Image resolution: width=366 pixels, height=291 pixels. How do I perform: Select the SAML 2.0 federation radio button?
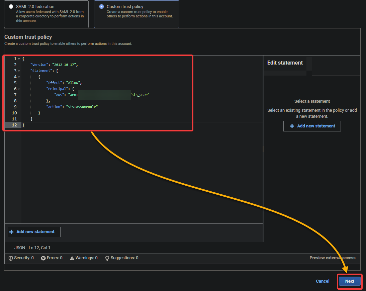tap(11, 7)
